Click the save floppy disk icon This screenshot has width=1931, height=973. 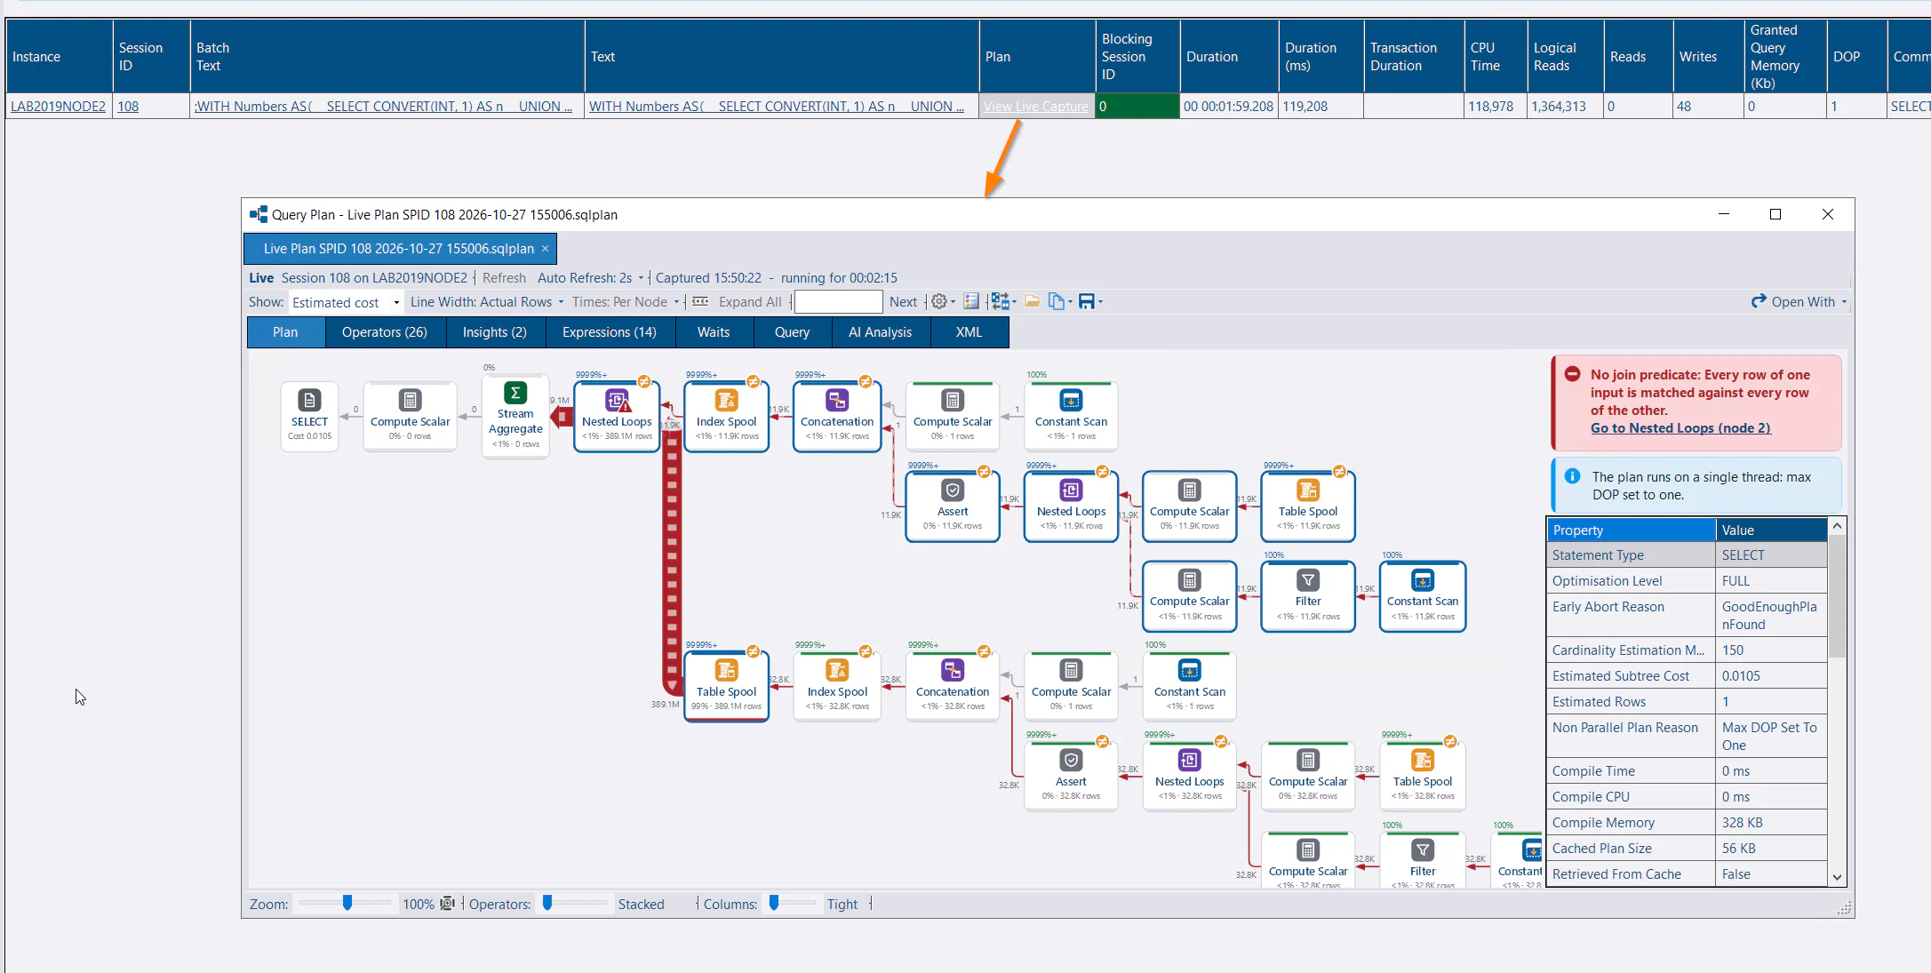tap(1086, 302)
